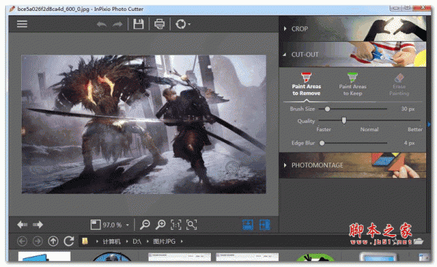Image resolution: width=437 pixels, height=267 pixels.
Task: Click the main image canvas
Action: coord(143,124)
